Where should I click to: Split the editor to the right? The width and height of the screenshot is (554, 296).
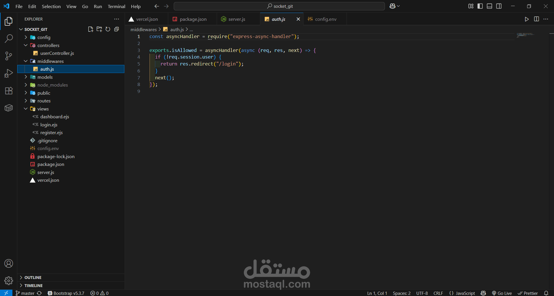coord(536,19)
